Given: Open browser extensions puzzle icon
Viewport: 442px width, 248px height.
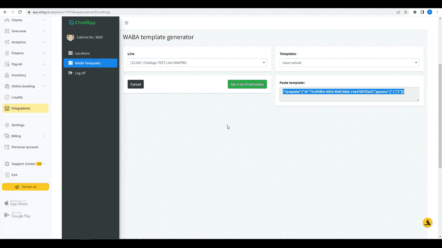Looking at the screenshot, I should 415,12.
